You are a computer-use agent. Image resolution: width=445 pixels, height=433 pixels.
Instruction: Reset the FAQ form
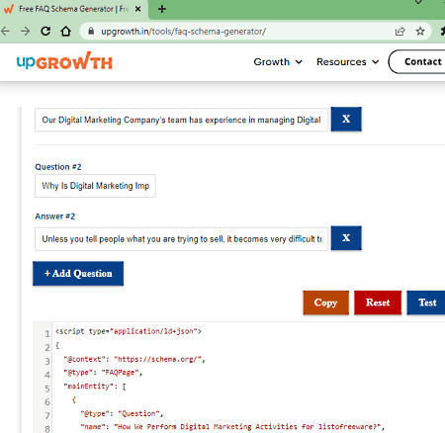pos(378,303)
